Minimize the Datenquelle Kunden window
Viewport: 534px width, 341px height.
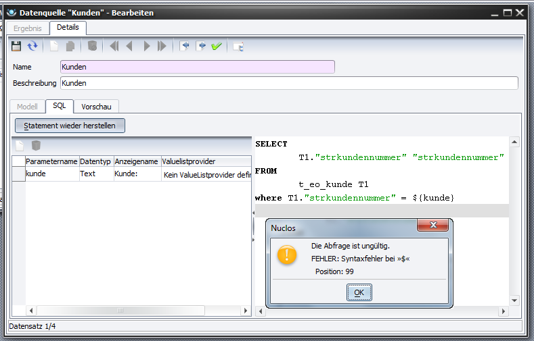(495, 14)
